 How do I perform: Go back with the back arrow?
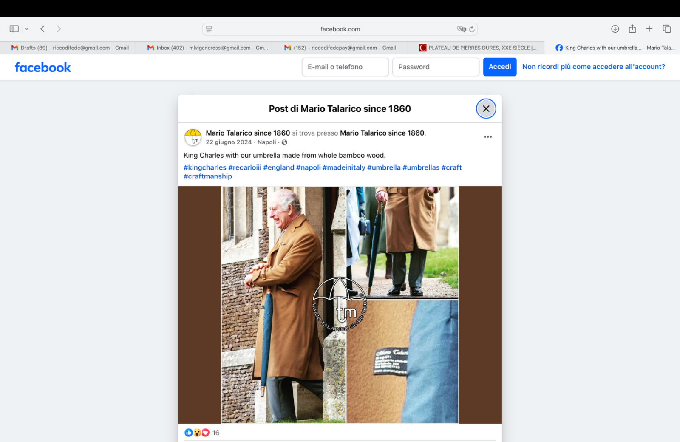[x=42, y=29]
